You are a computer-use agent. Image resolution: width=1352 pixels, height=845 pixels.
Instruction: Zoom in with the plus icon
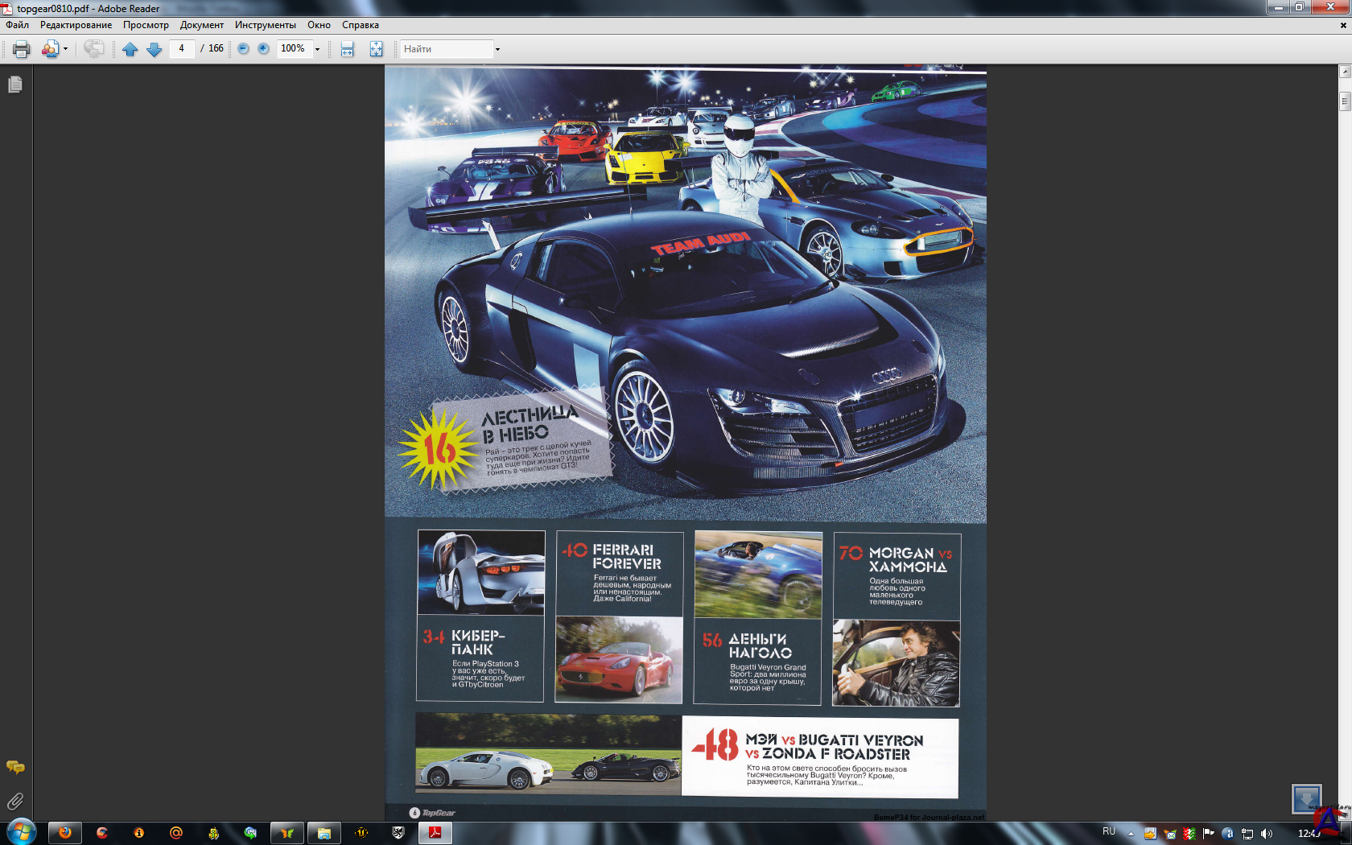(263, 48)
